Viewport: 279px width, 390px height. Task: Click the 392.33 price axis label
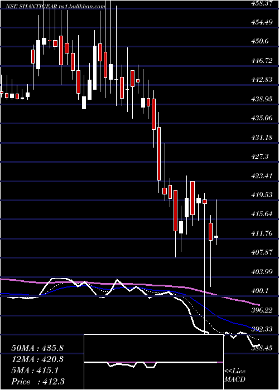pos(262,329)
